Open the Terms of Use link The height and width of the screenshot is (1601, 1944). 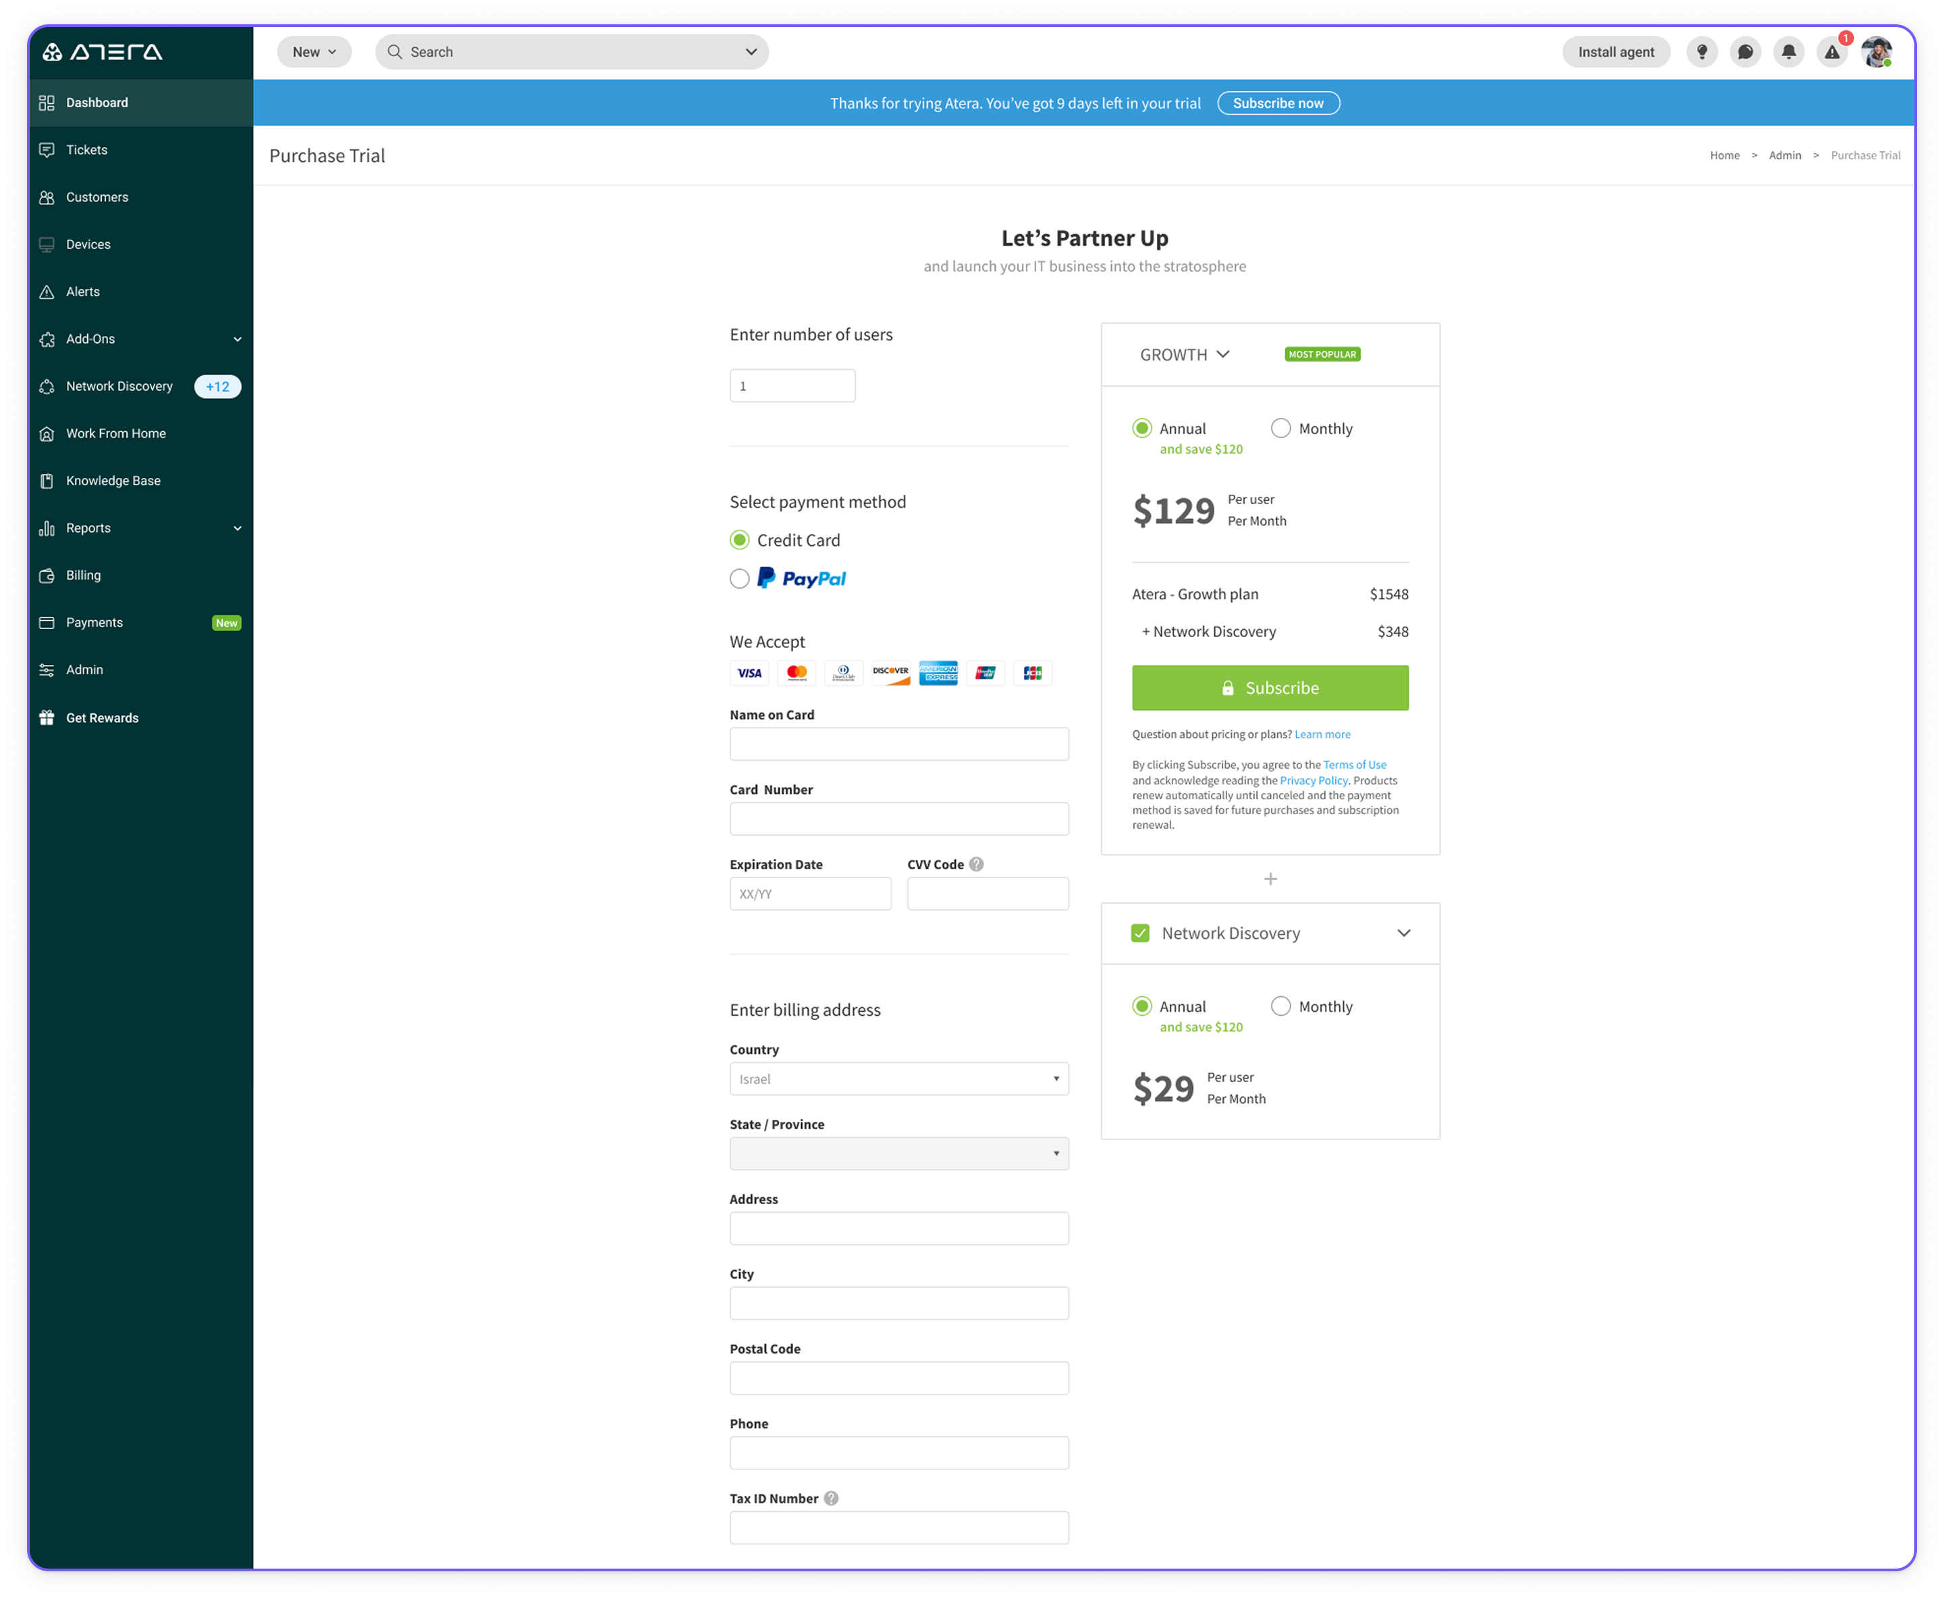pyautogui.click(x=1354, y=765)
